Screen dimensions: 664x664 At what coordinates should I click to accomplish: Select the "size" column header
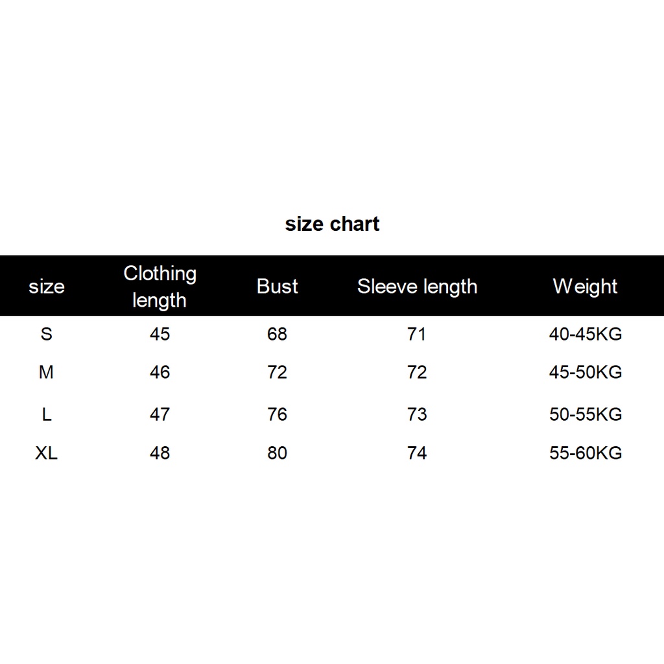pos(47,287)
